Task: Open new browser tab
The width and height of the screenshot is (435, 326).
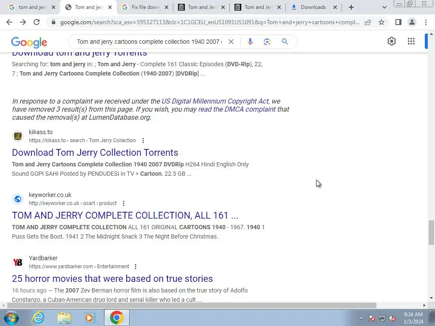Action: [351, 7]
